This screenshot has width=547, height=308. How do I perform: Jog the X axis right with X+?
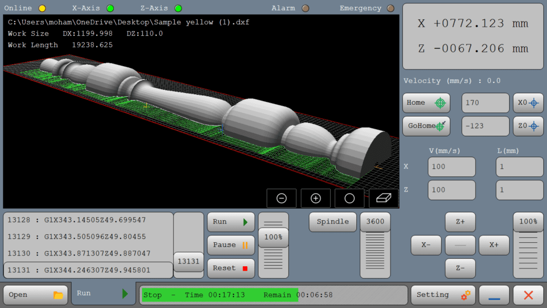click(494, 245)
